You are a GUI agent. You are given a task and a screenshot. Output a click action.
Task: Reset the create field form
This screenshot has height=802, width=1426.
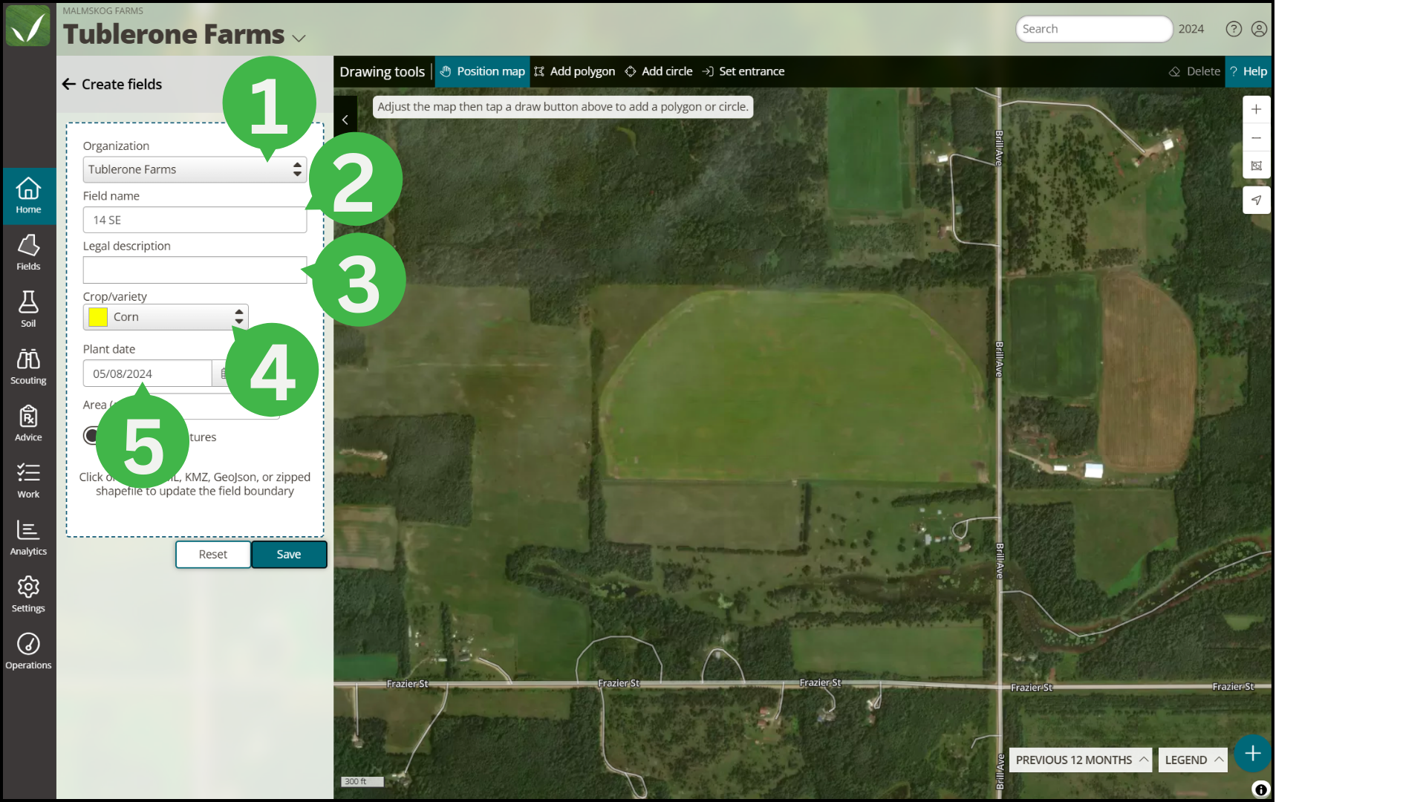coord(213,554)
